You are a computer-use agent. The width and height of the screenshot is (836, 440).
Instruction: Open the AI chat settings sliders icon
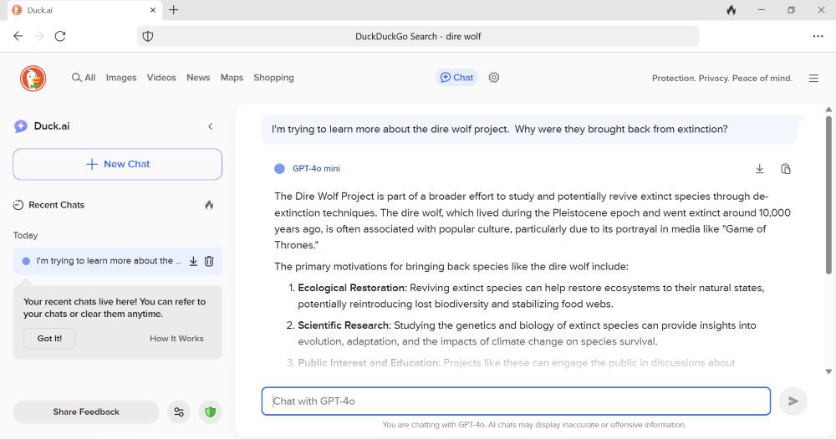[179, 412]
